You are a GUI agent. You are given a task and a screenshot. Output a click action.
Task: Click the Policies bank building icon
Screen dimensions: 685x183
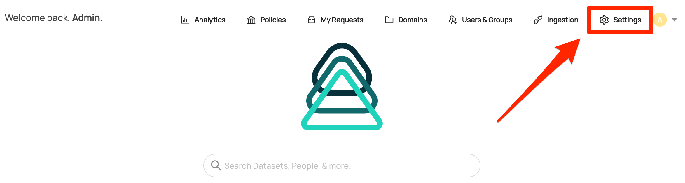pos(251,20)
